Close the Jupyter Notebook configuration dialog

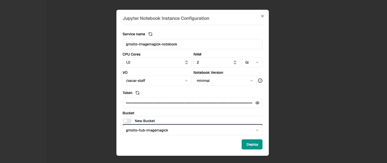262,16
